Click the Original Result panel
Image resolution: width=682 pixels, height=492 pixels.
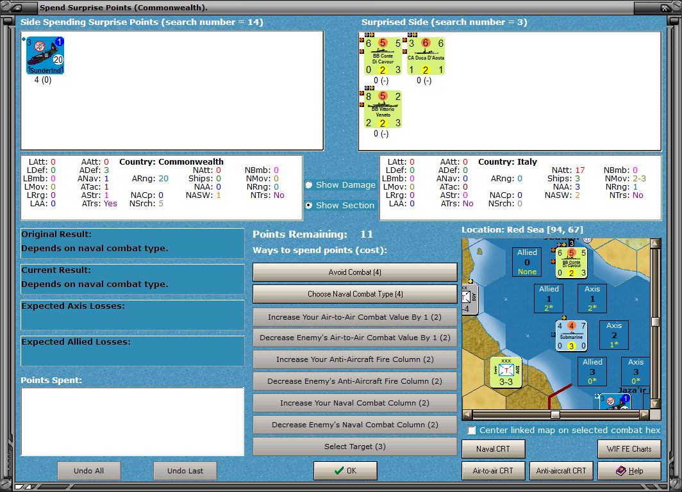pyautogui.click(x=133, y=243)
